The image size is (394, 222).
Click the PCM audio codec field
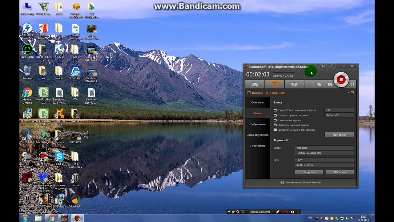point(324,160)
